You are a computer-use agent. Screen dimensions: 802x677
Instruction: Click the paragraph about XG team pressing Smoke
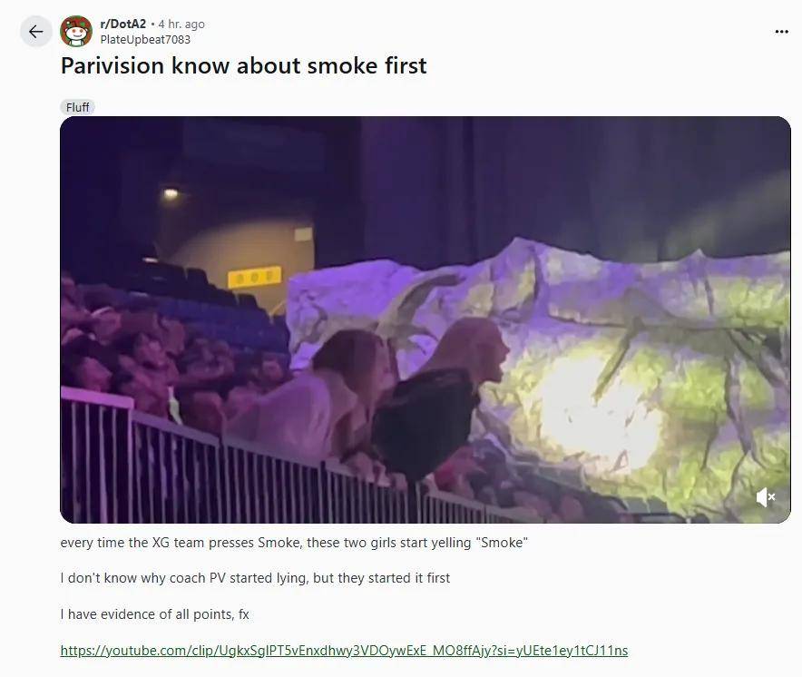coord(294,543)
